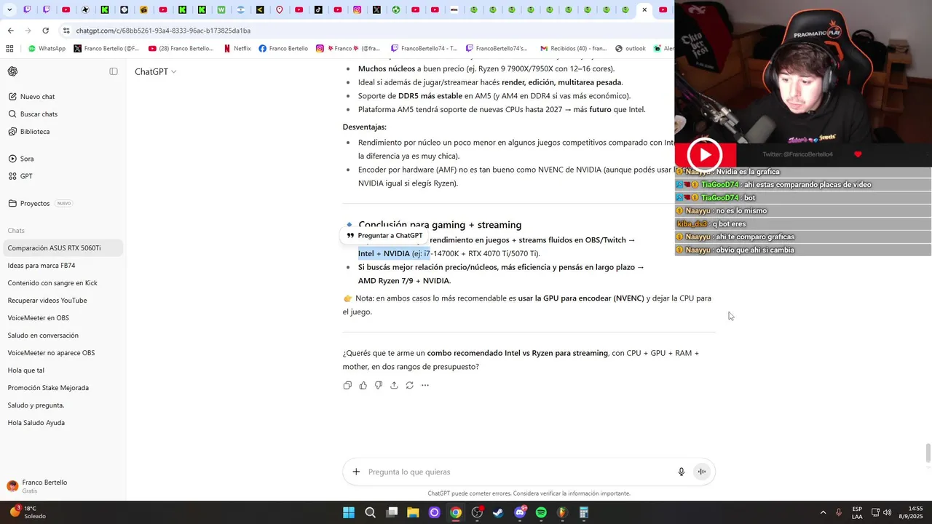Close the active ChatGPT browser tab

[x=644, y=9]
